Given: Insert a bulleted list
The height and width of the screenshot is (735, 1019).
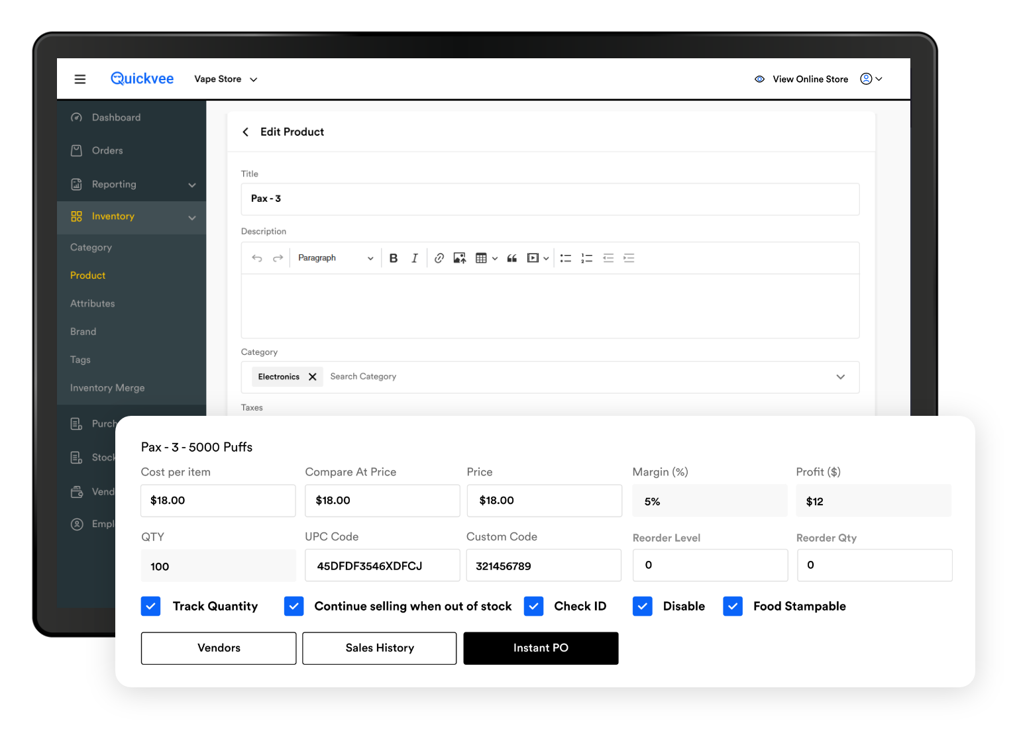Looking at the screenshot, I should (x=565, y=258).
